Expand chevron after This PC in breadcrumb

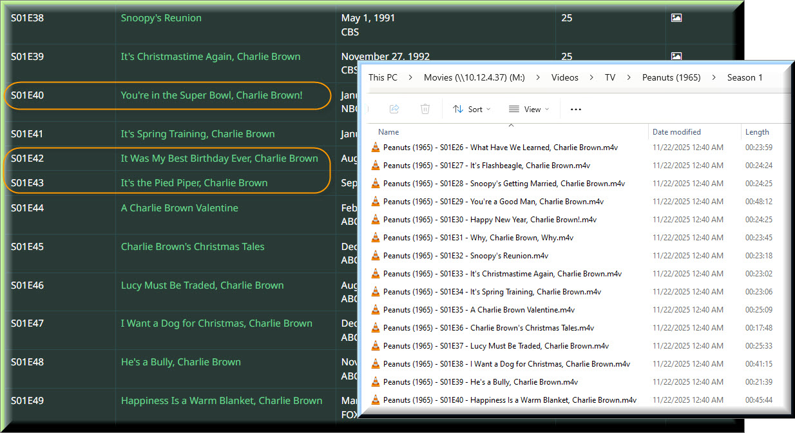pos(410,77)
